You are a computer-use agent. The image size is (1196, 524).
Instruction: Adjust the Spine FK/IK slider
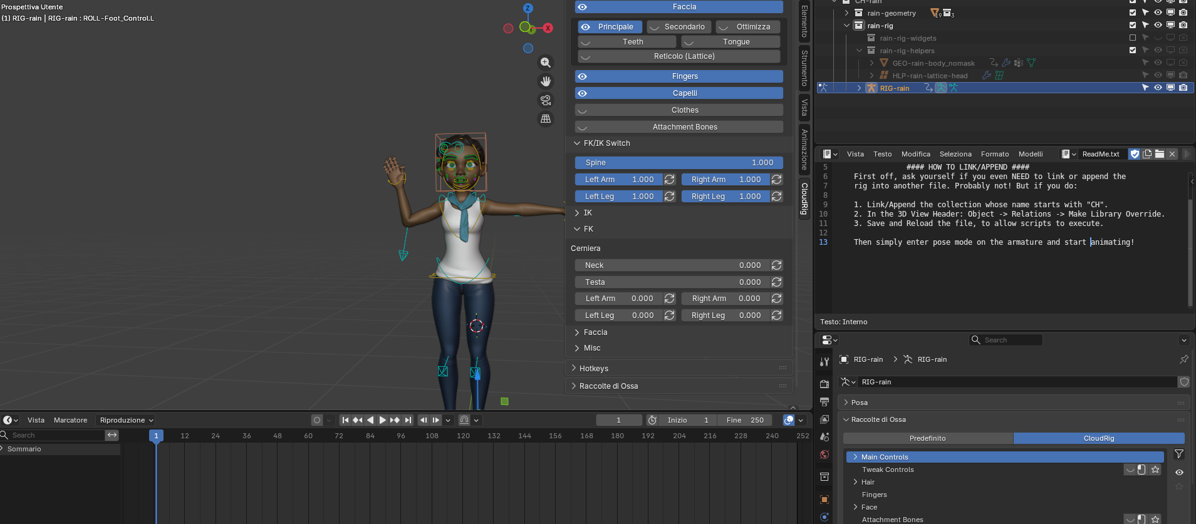tap(679, 163)
